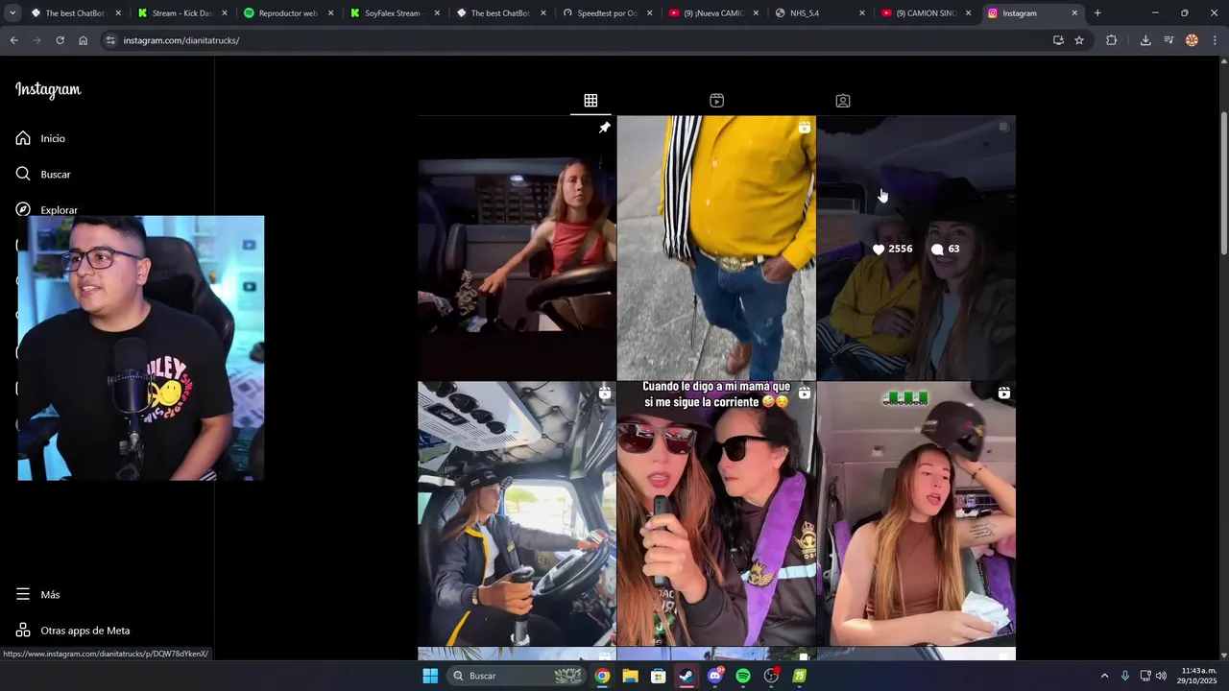Image resolution: width=1229 pixels, height=691 pixels.
Task: Open Instagram home via Inicio icon
Action: point(23,138)
